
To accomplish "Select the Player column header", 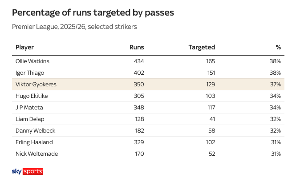I will (24, 47).
